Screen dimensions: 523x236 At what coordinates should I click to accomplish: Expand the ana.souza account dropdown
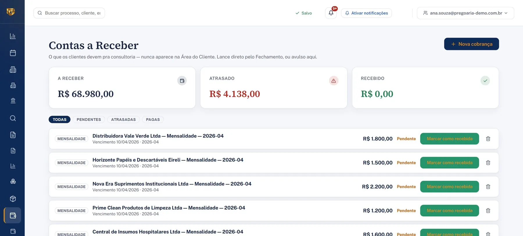point(465,13)
